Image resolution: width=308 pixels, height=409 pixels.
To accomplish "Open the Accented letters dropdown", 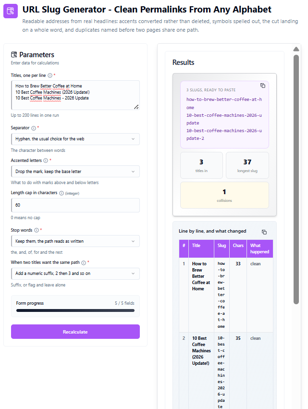I will coord(75,172).
